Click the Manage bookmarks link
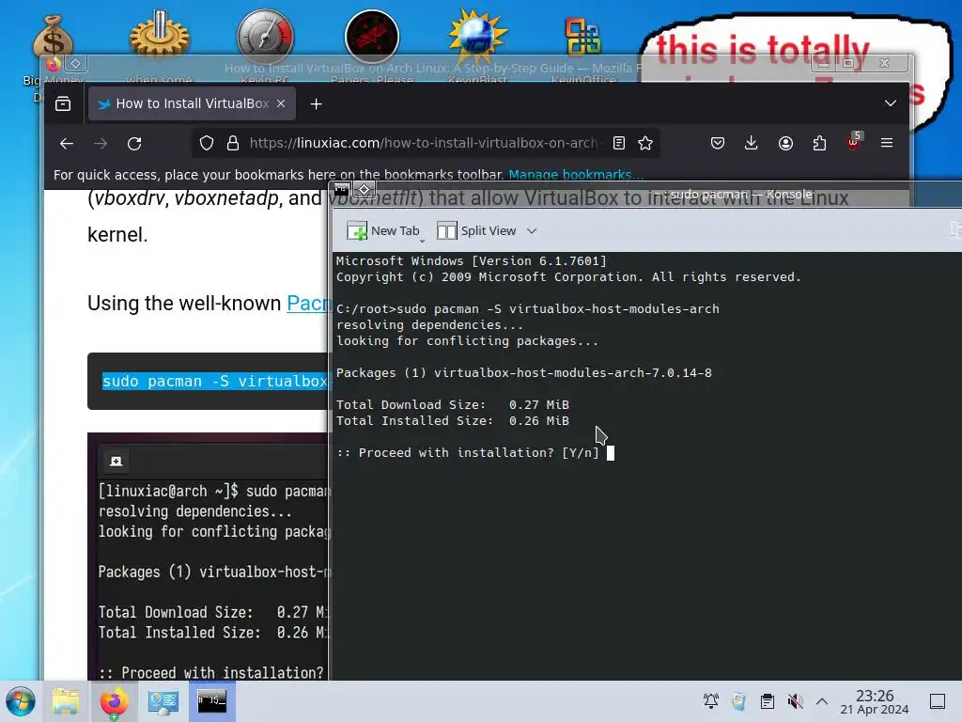Viewport: 962px width, 722px height. (576, 174)
